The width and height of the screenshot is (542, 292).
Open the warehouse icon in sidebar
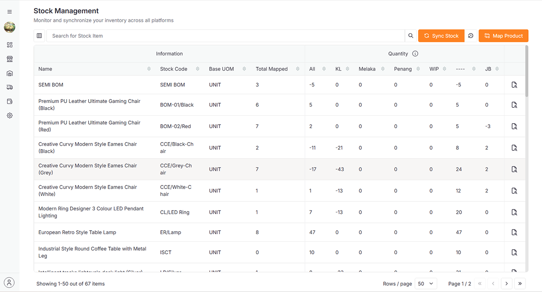[x=9, y=73]
